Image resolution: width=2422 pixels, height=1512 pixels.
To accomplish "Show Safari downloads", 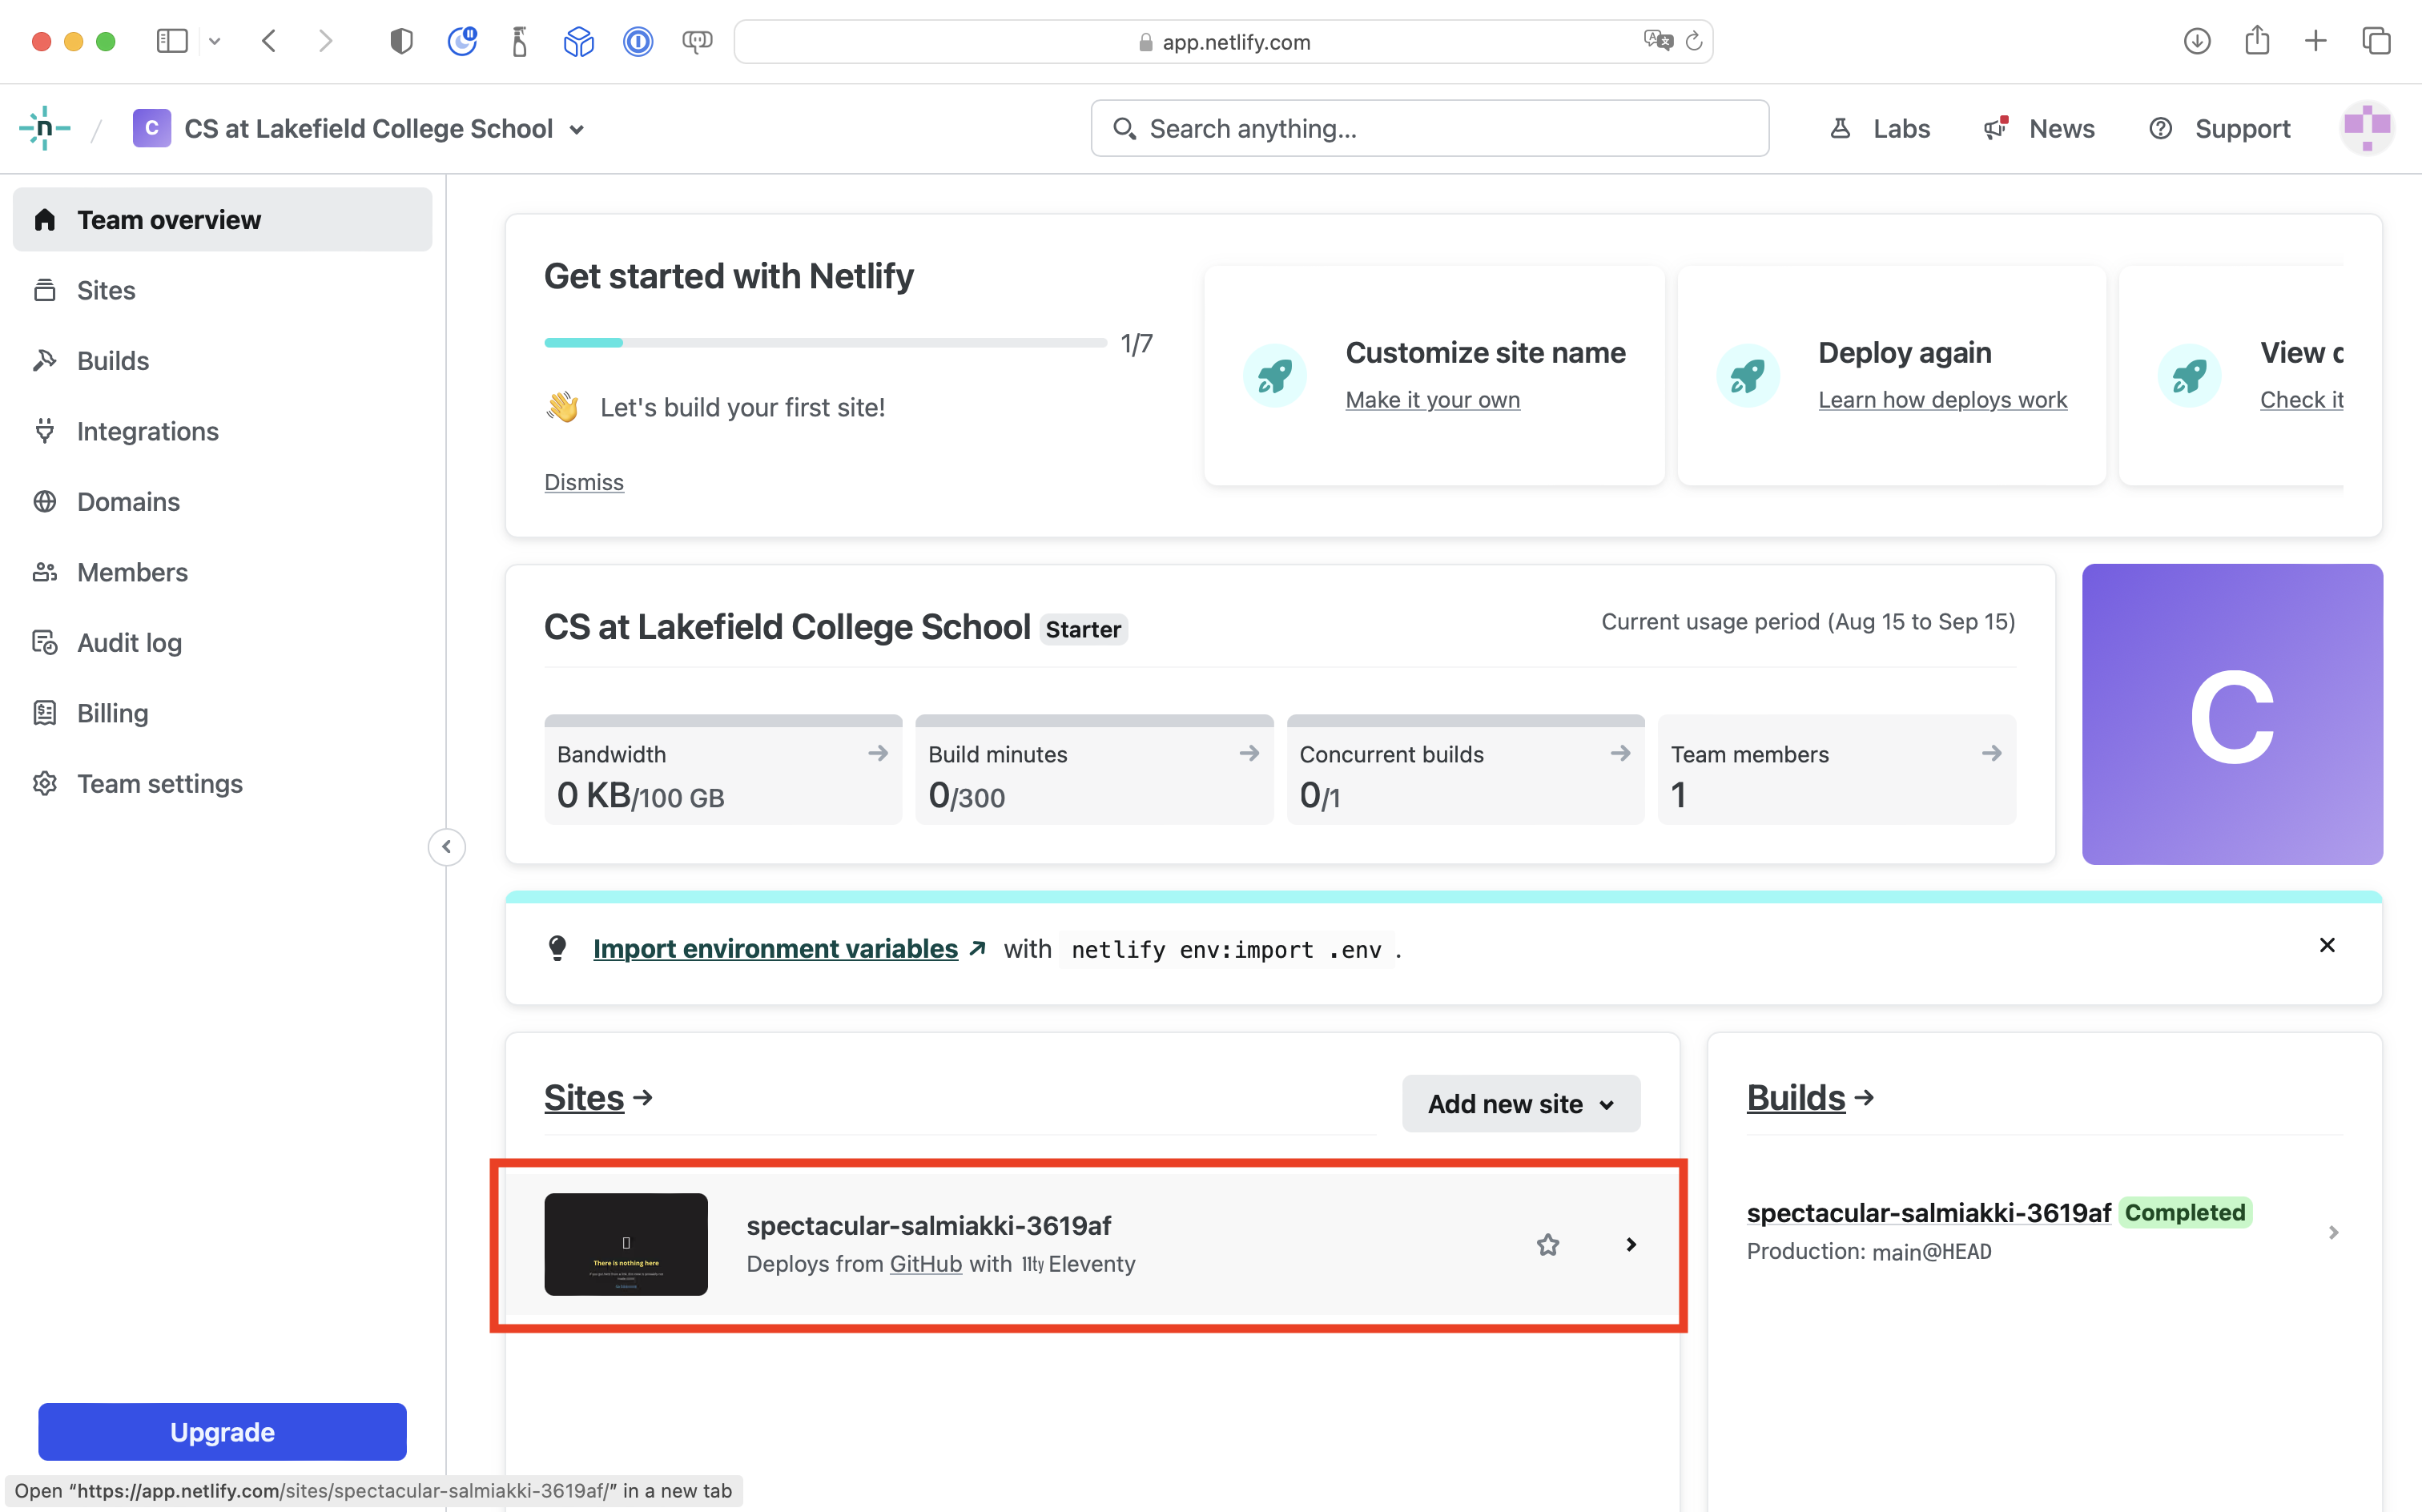I will pyautogui.click(x=2197, y=41).
